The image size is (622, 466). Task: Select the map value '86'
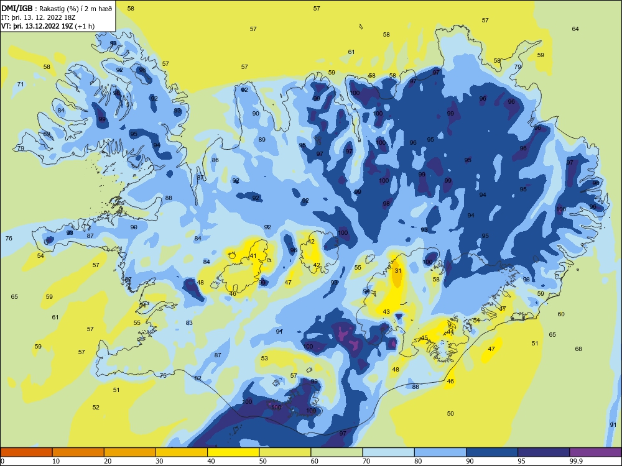215,160
